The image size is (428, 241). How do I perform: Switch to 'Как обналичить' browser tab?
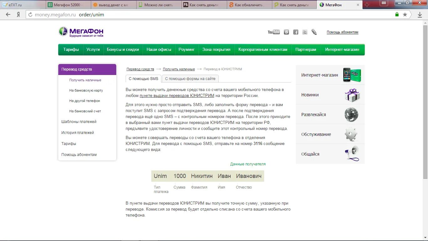point(249,5)
